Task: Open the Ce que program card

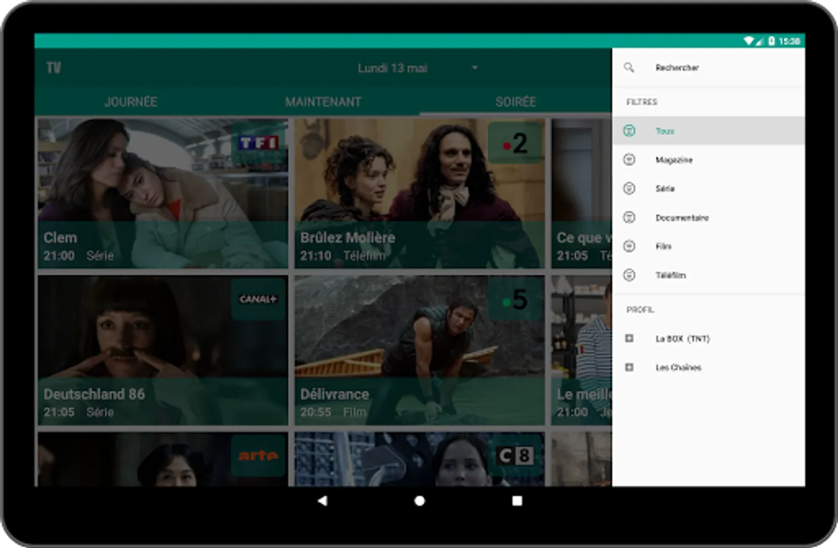Action: point(582,194)
